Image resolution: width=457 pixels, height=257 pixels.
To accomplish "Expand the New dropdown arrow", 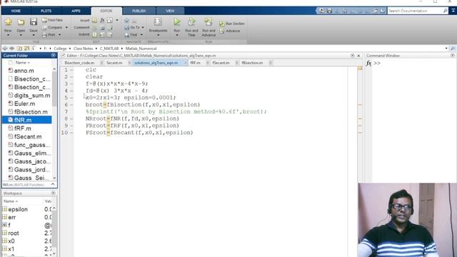I will tap(8, 35).
